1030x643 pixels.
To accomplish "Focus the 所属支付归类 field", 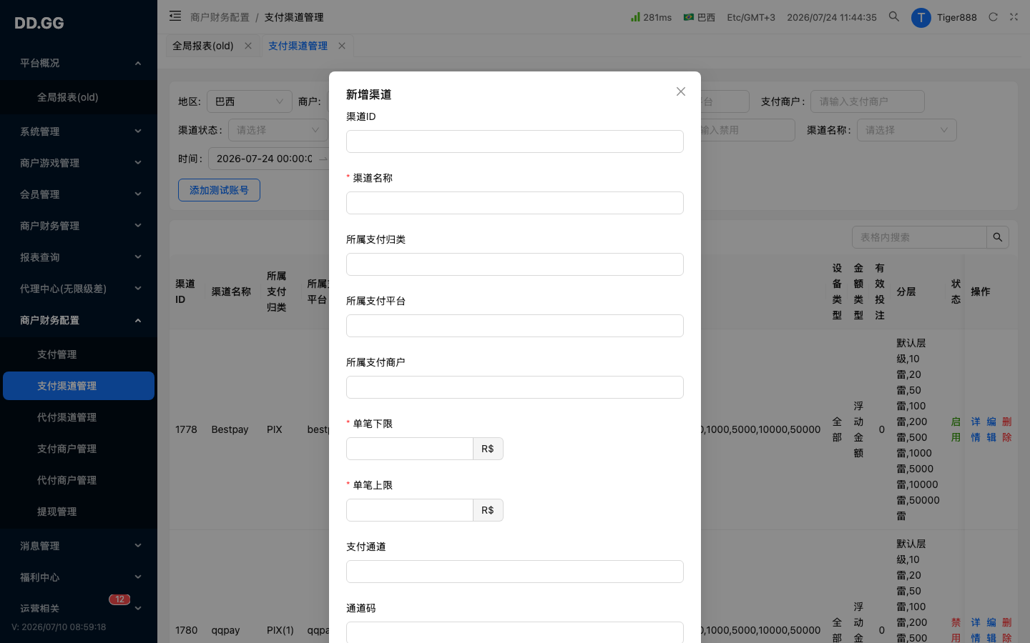I will pos(515,264).
